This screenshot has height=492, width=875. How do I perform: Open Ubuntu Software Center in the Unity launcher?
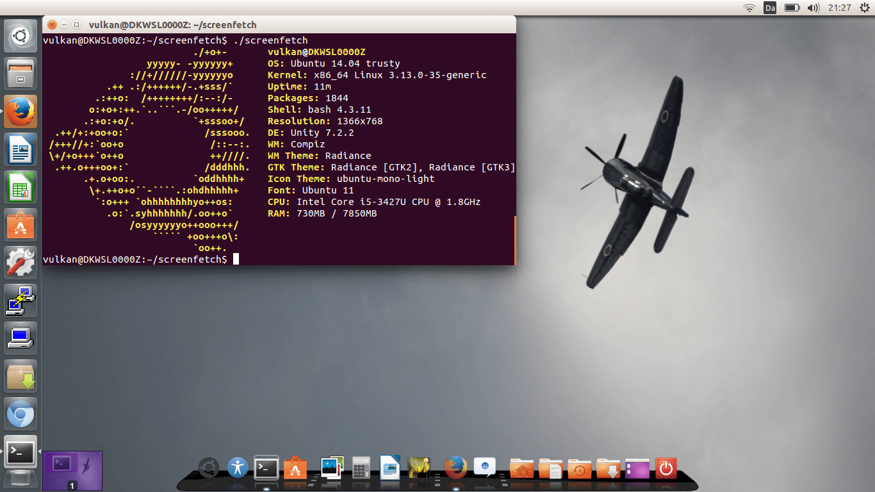click(21, 225)
